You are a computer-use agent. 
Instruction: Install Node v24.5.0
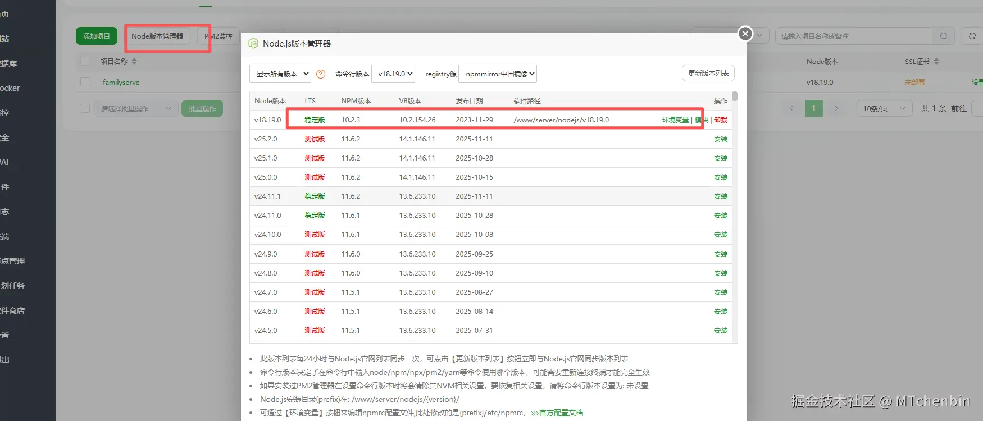[x=721, y=331]
